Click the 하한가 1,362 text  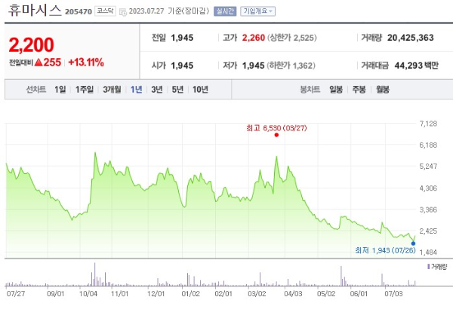(291, 66)
